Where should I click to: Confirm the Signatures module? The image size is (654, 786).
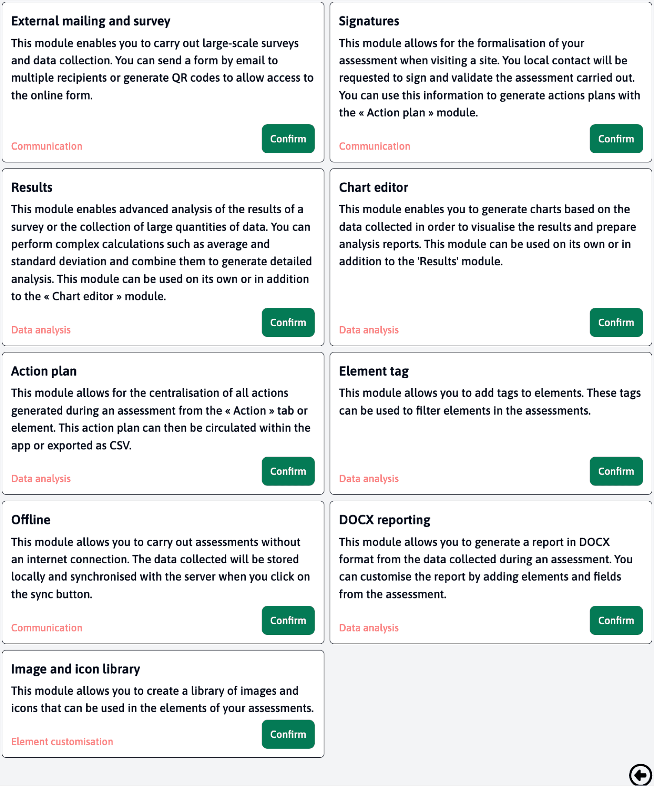pyautogui.click(x=616, y=139)
